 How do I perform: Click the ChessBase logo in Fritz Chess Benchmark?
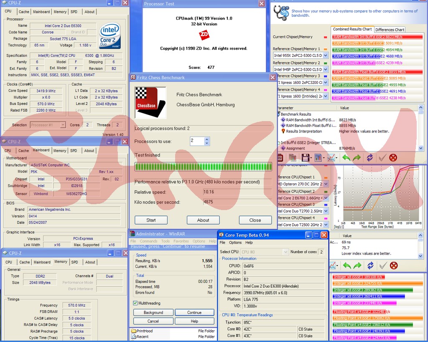pyautogui.click(x=150, y=103)
